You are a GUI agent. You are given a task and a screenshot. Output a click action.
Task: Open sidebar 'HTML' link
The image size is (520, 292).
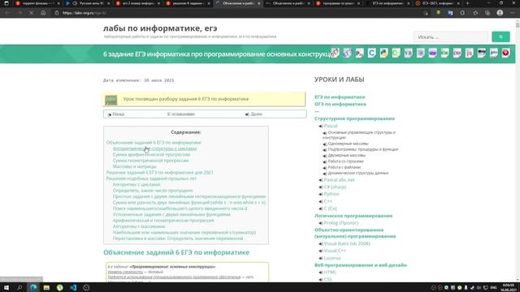pyautogui.click(x=330, y=273)
